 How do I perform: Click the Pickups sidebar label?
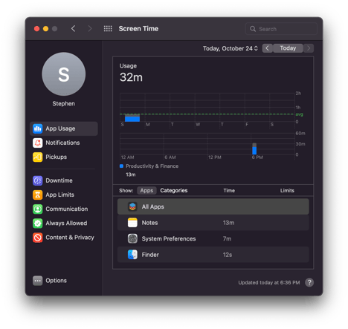coord(57,157)
